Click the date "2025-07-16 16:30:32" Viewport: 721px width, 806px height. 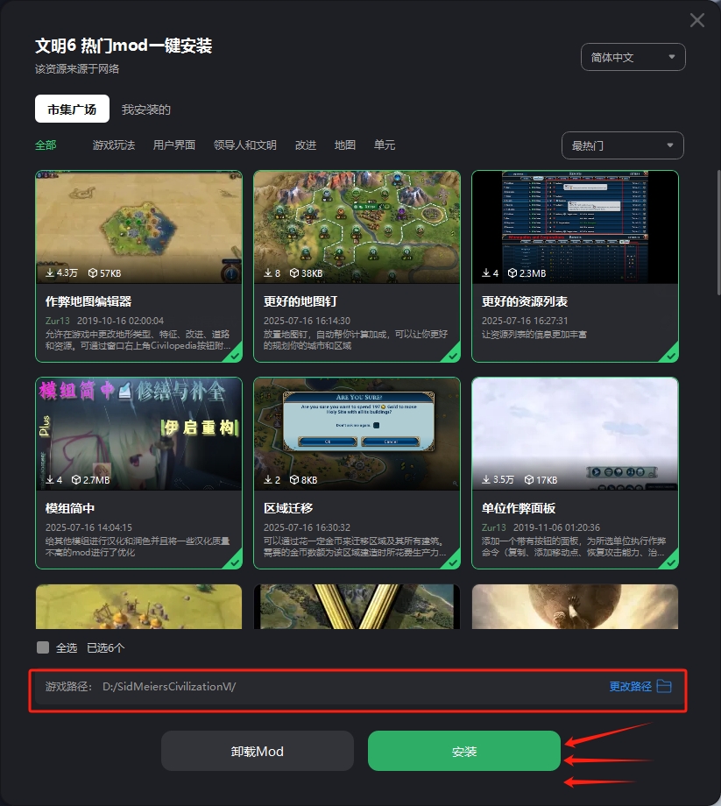pos(307,527)
